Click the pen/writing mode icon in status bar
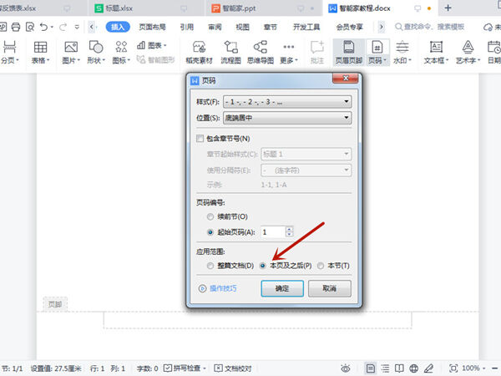Viewport: 501px width, 376px height. 429,368
